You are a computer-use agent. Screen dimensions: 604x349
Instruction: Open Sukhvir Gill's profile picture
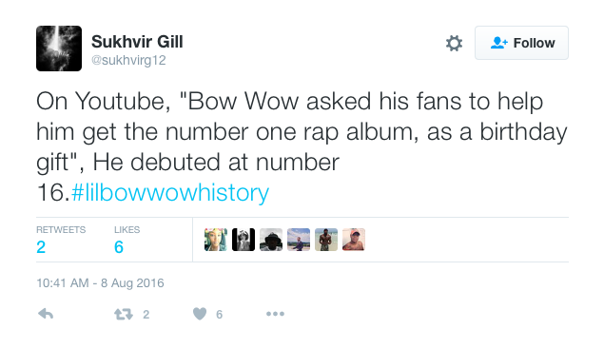tap(59, 48)
